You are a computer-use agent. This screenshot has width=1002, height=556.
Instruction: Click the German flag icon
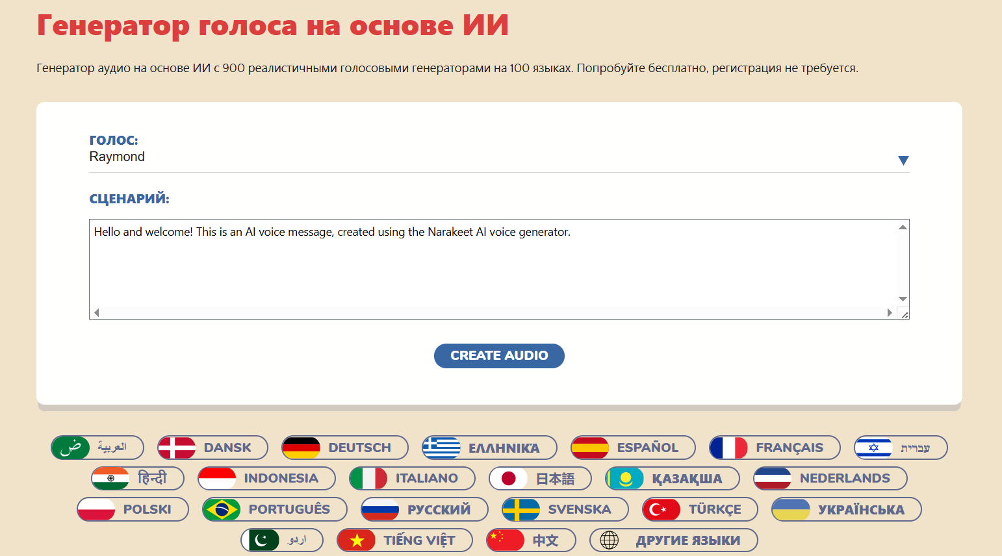(x=302, y=448)
